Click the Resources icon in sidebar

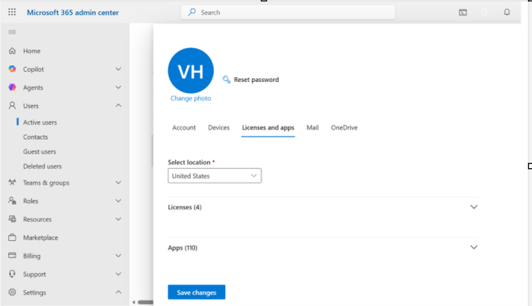point(12,219)
